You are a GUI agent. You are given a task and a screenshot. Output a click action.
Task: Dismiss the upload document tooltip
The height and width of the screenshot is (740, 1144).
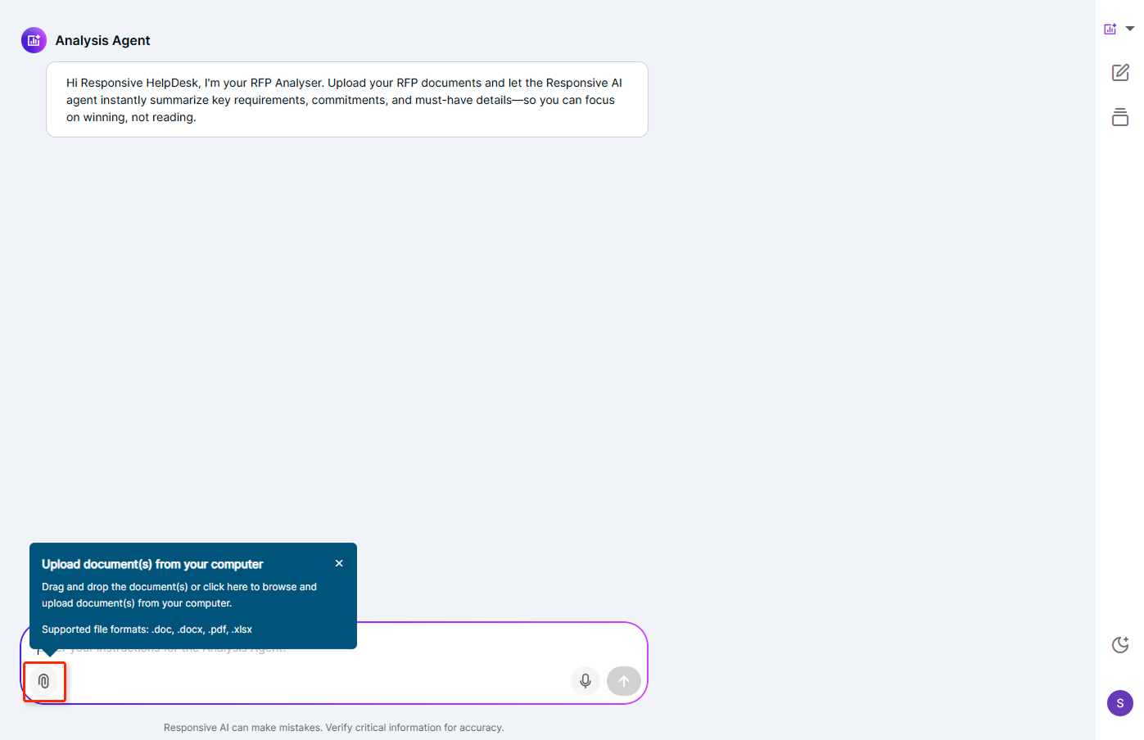coord(339,563)
